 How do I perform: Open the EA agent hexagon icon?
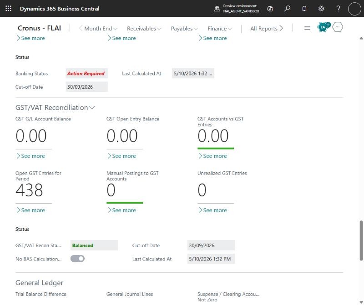point(323,27)
